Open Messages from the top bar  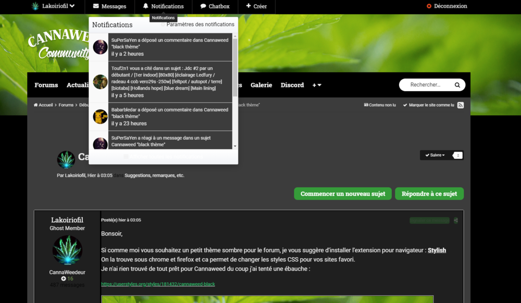pyautogui.click(x=109, y=6)
